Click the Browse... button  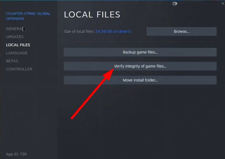(x=181, y=31)
